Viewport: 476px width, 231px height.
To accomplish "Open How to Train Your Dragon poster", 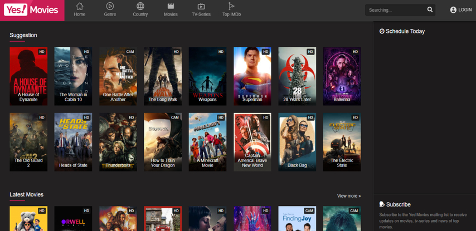I will point(163,142).
